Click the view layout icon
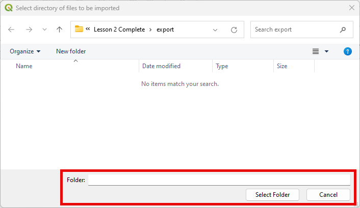 click(316, 51)
